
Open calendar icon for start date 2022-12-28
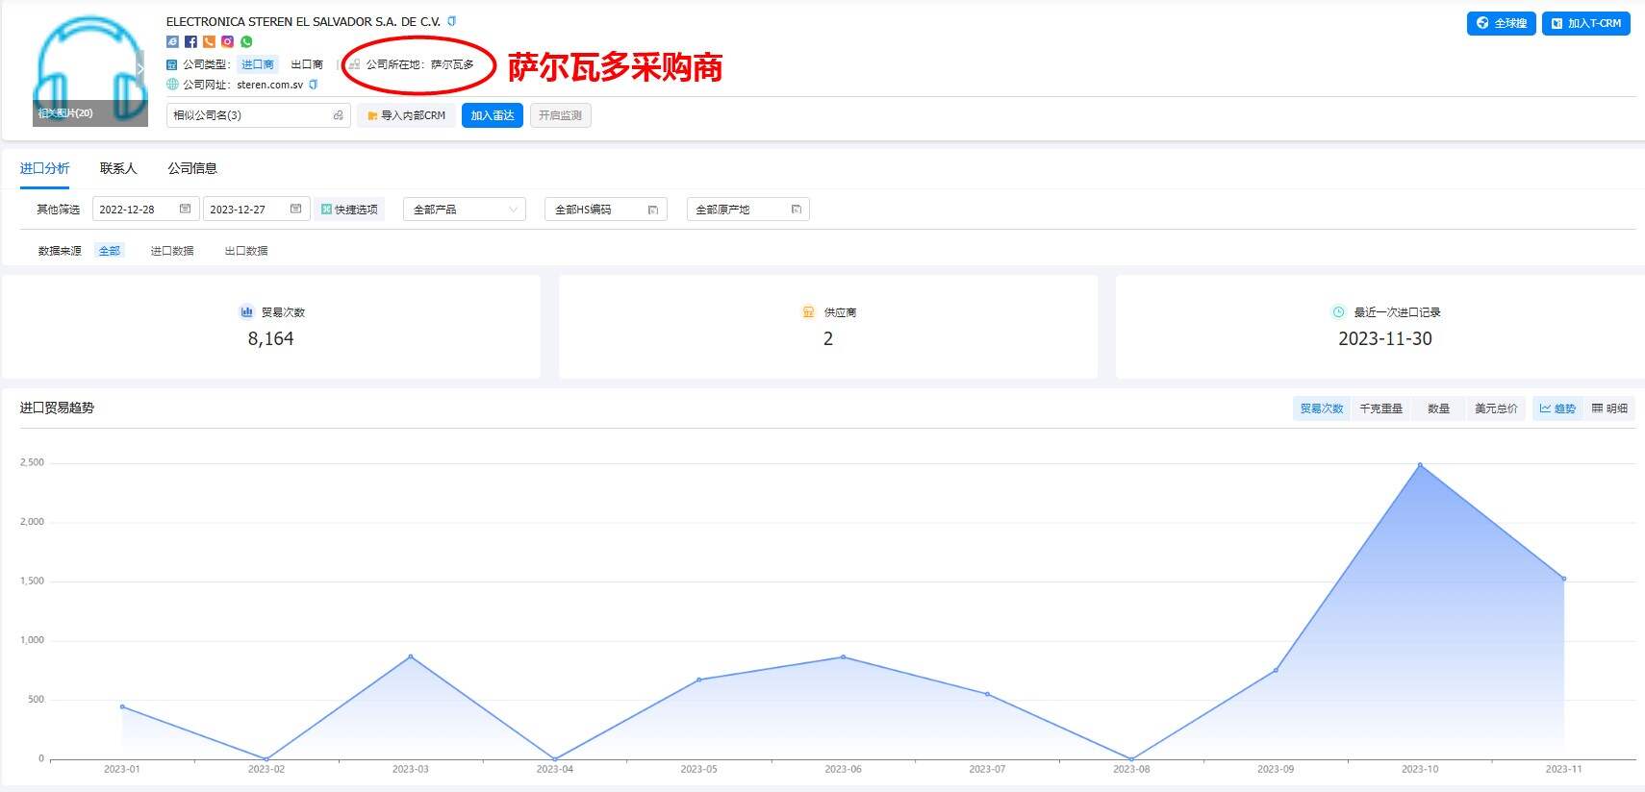click(x=186, y=209)
